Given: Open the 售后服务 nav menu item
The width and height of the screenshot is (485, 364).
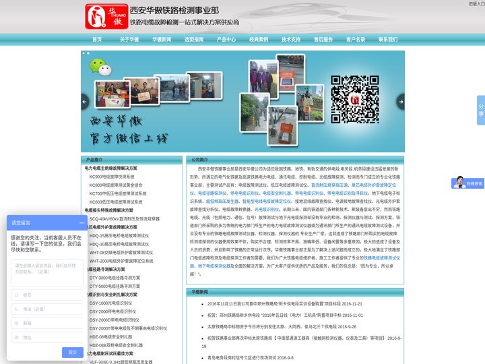Looking at the screenshot, I should coord(323,39).
